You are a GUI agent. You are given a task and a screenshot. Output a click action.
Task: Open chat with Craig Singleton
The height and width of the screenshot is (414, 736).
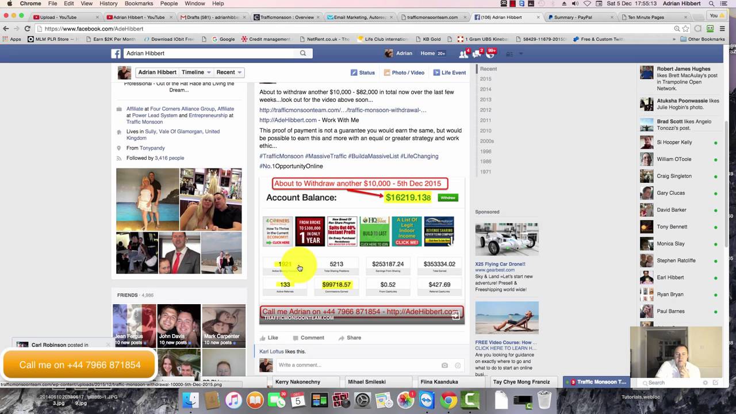pos(679,176)
